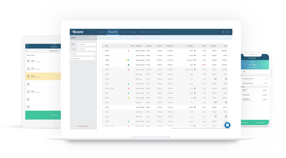
Task: Click the red delete shift icon
Action: tap(138, 38)
